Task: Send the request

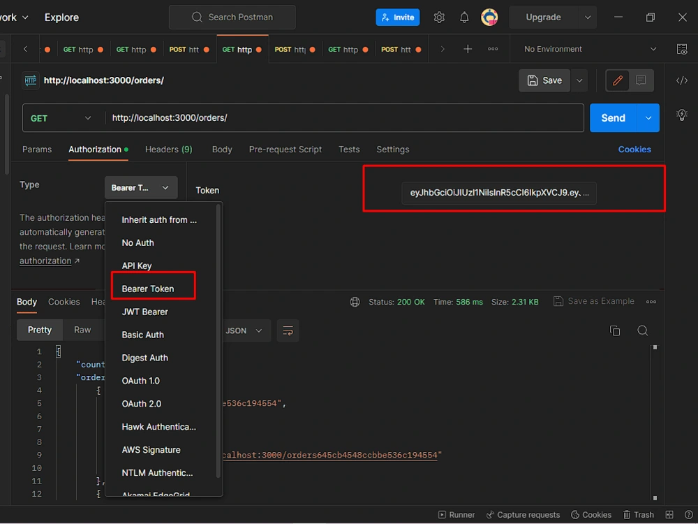Action: point(613,118)
